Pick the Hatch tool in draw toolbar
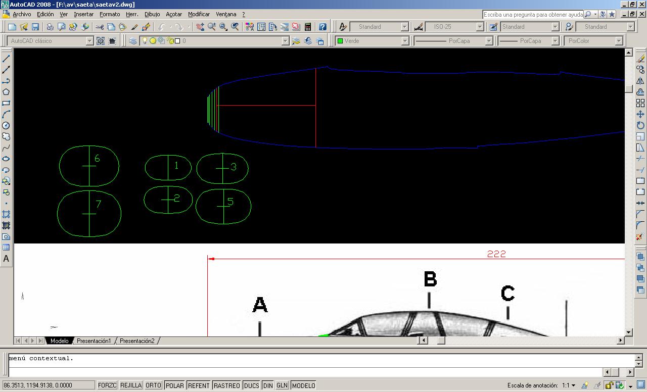The image size is (647, 392). coord(6,214)
